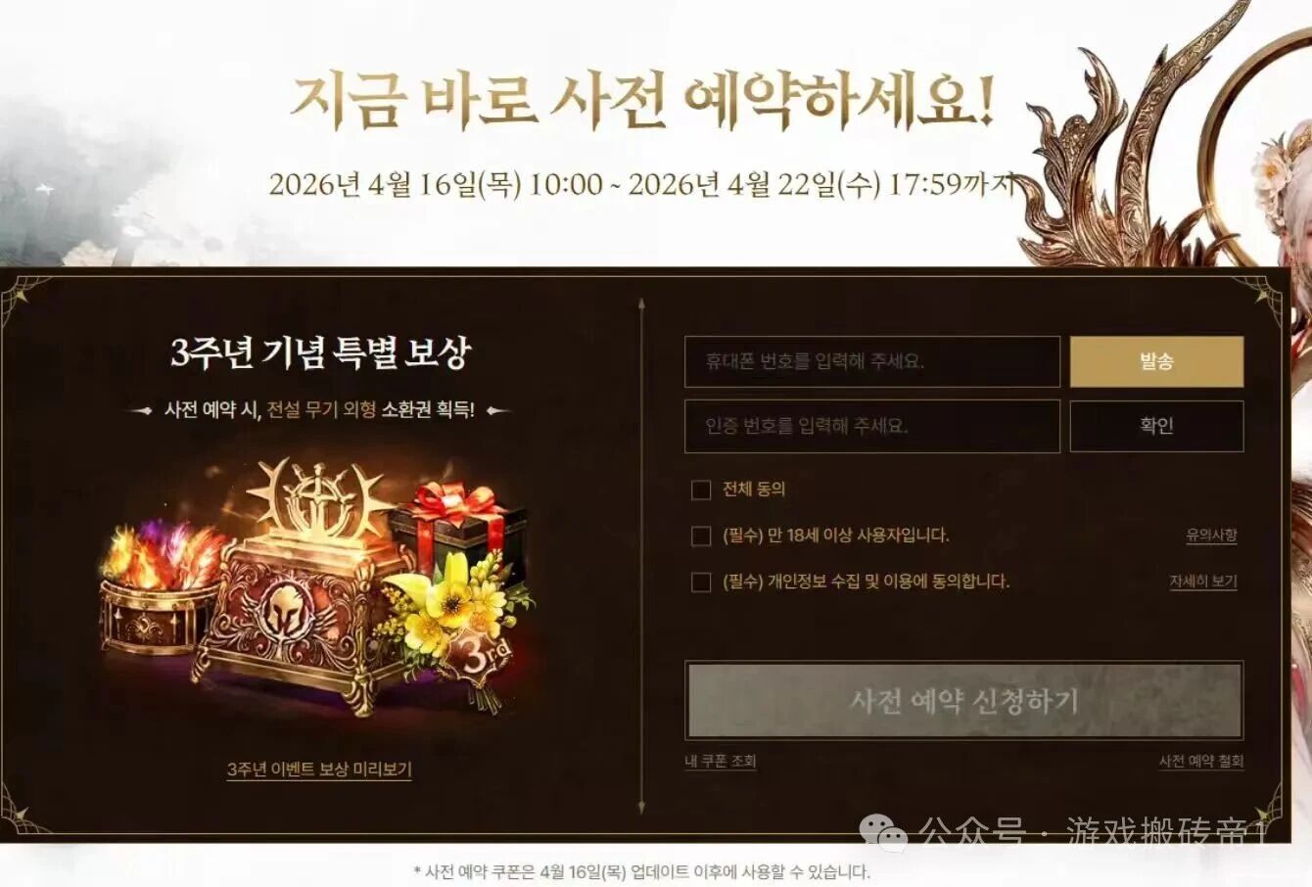This screenshot has width=1312, height=887.
Task: Enable the 개인정보 수집 및 이용 consent checkbox
Action: pyautogui.click(x=700, y=582)
